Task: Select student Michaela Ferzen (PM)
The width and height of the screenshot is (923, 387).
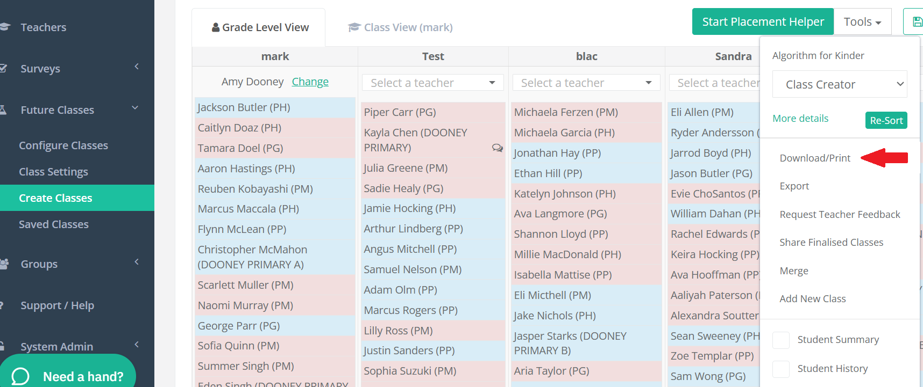Action: [586, 112]
